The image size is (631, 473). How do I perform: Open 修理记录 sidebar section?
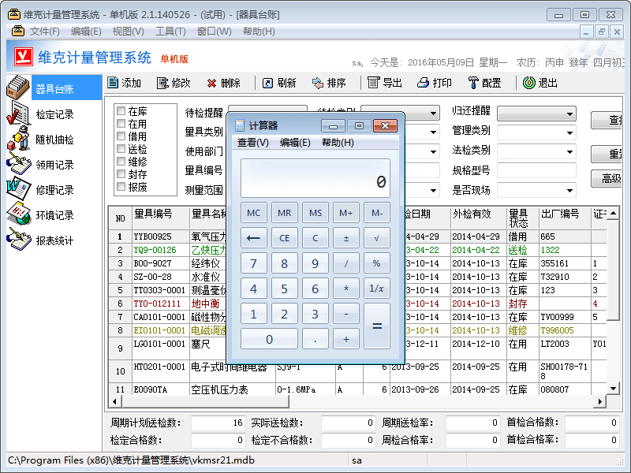54,190
